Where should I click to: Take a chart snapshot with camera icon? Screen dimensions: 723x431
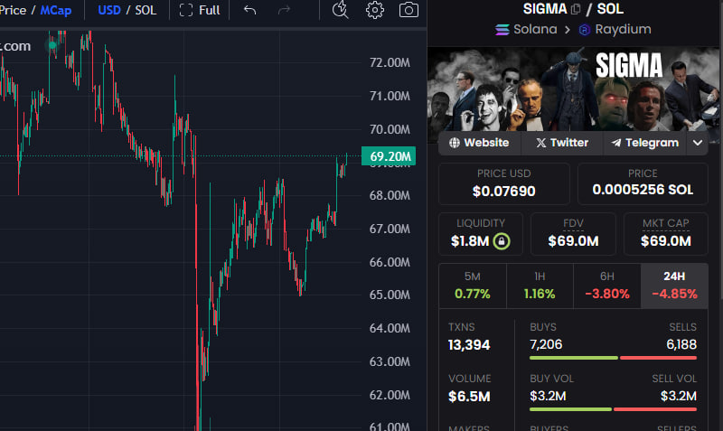408,10
